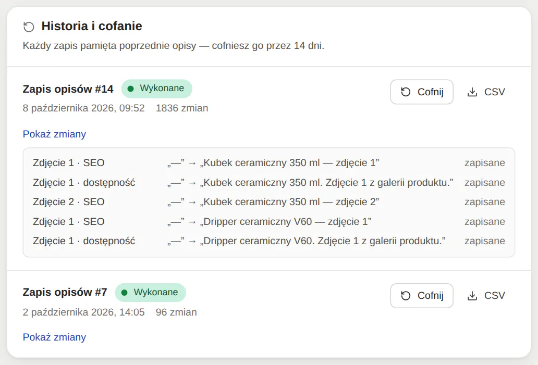Screen dimensions: 538x365
Task: Click zapisane status for Dripper V60 — zdjęcie 1 row
Action: [484, 222]
